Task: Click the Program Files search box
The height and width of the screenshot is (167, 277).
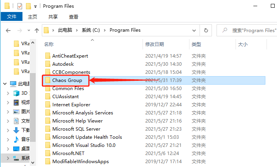Action: point(247,31)
